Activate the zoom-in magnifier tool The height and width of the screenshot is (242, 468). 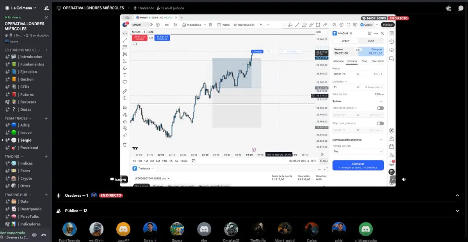125,98
